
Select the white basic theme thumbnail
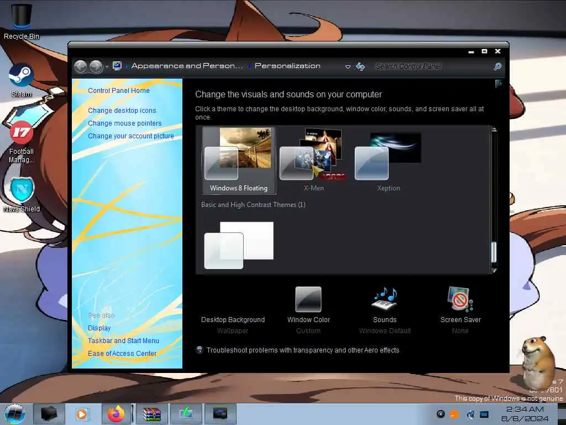[239, 245]
